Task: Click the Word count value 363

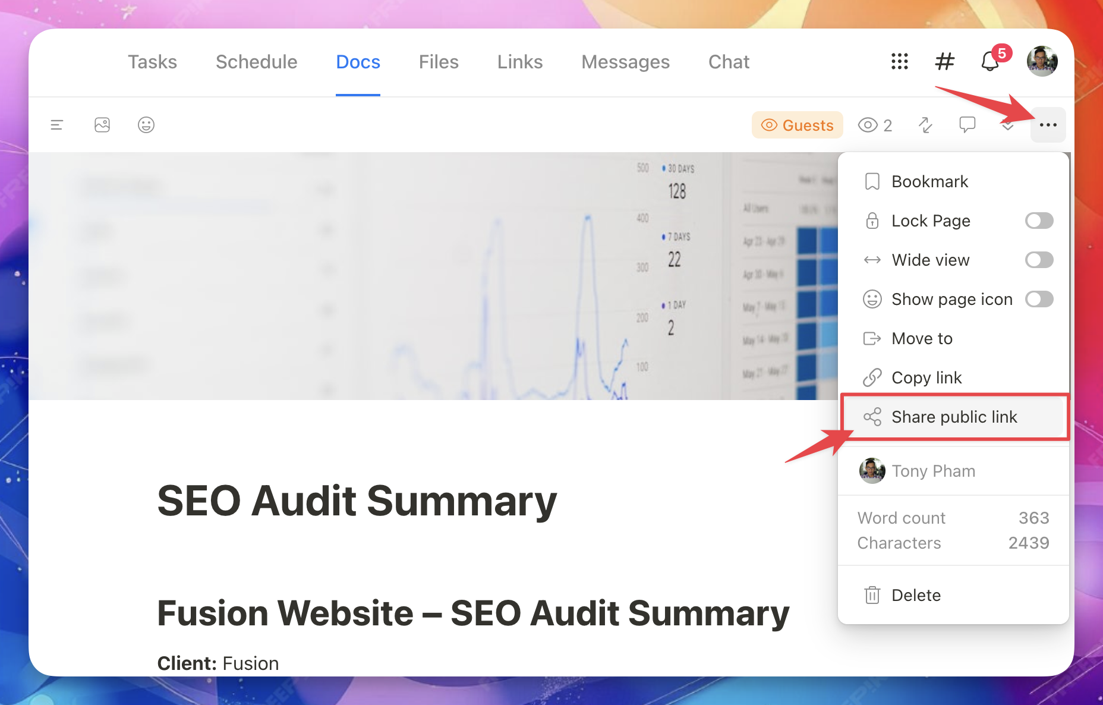Action: click(x=1033, y=518)
